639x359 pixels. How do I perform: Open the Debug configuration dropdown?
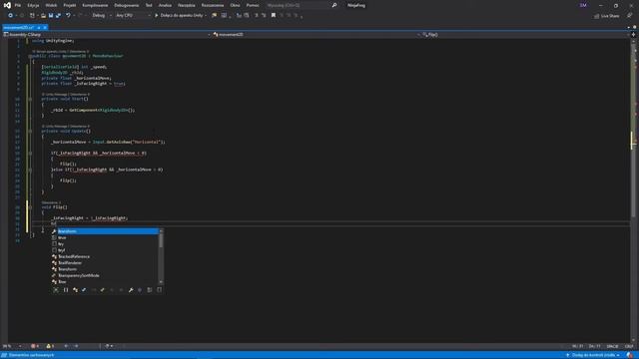click(102, 16)
